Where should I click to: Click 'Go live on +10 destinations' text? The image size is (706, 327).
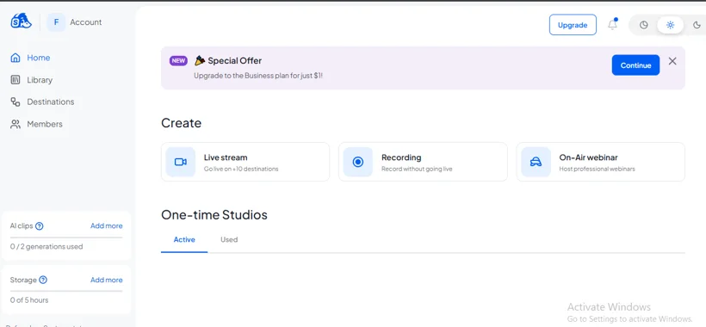(241, 170)
